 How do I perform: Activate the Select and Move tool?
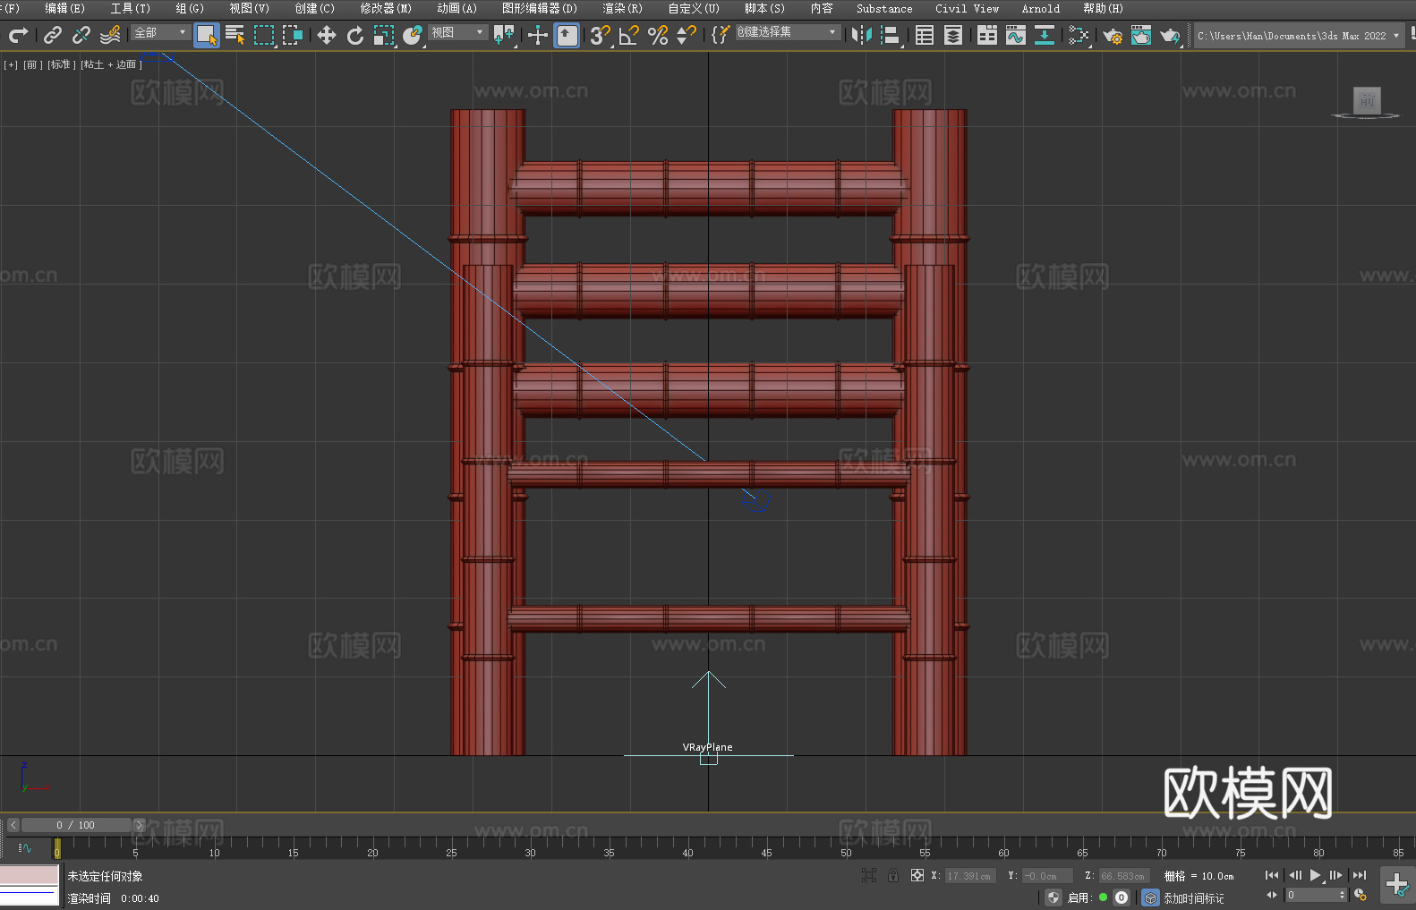[x=327, y=35]
